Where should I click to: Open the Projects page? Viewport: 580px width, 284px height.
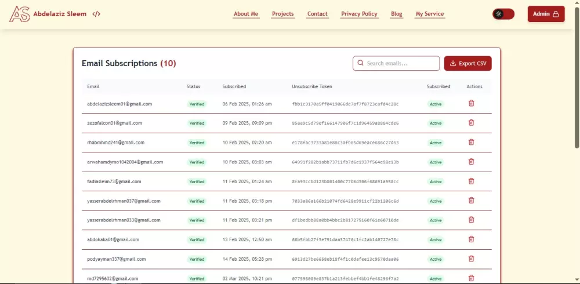point(283,14)
